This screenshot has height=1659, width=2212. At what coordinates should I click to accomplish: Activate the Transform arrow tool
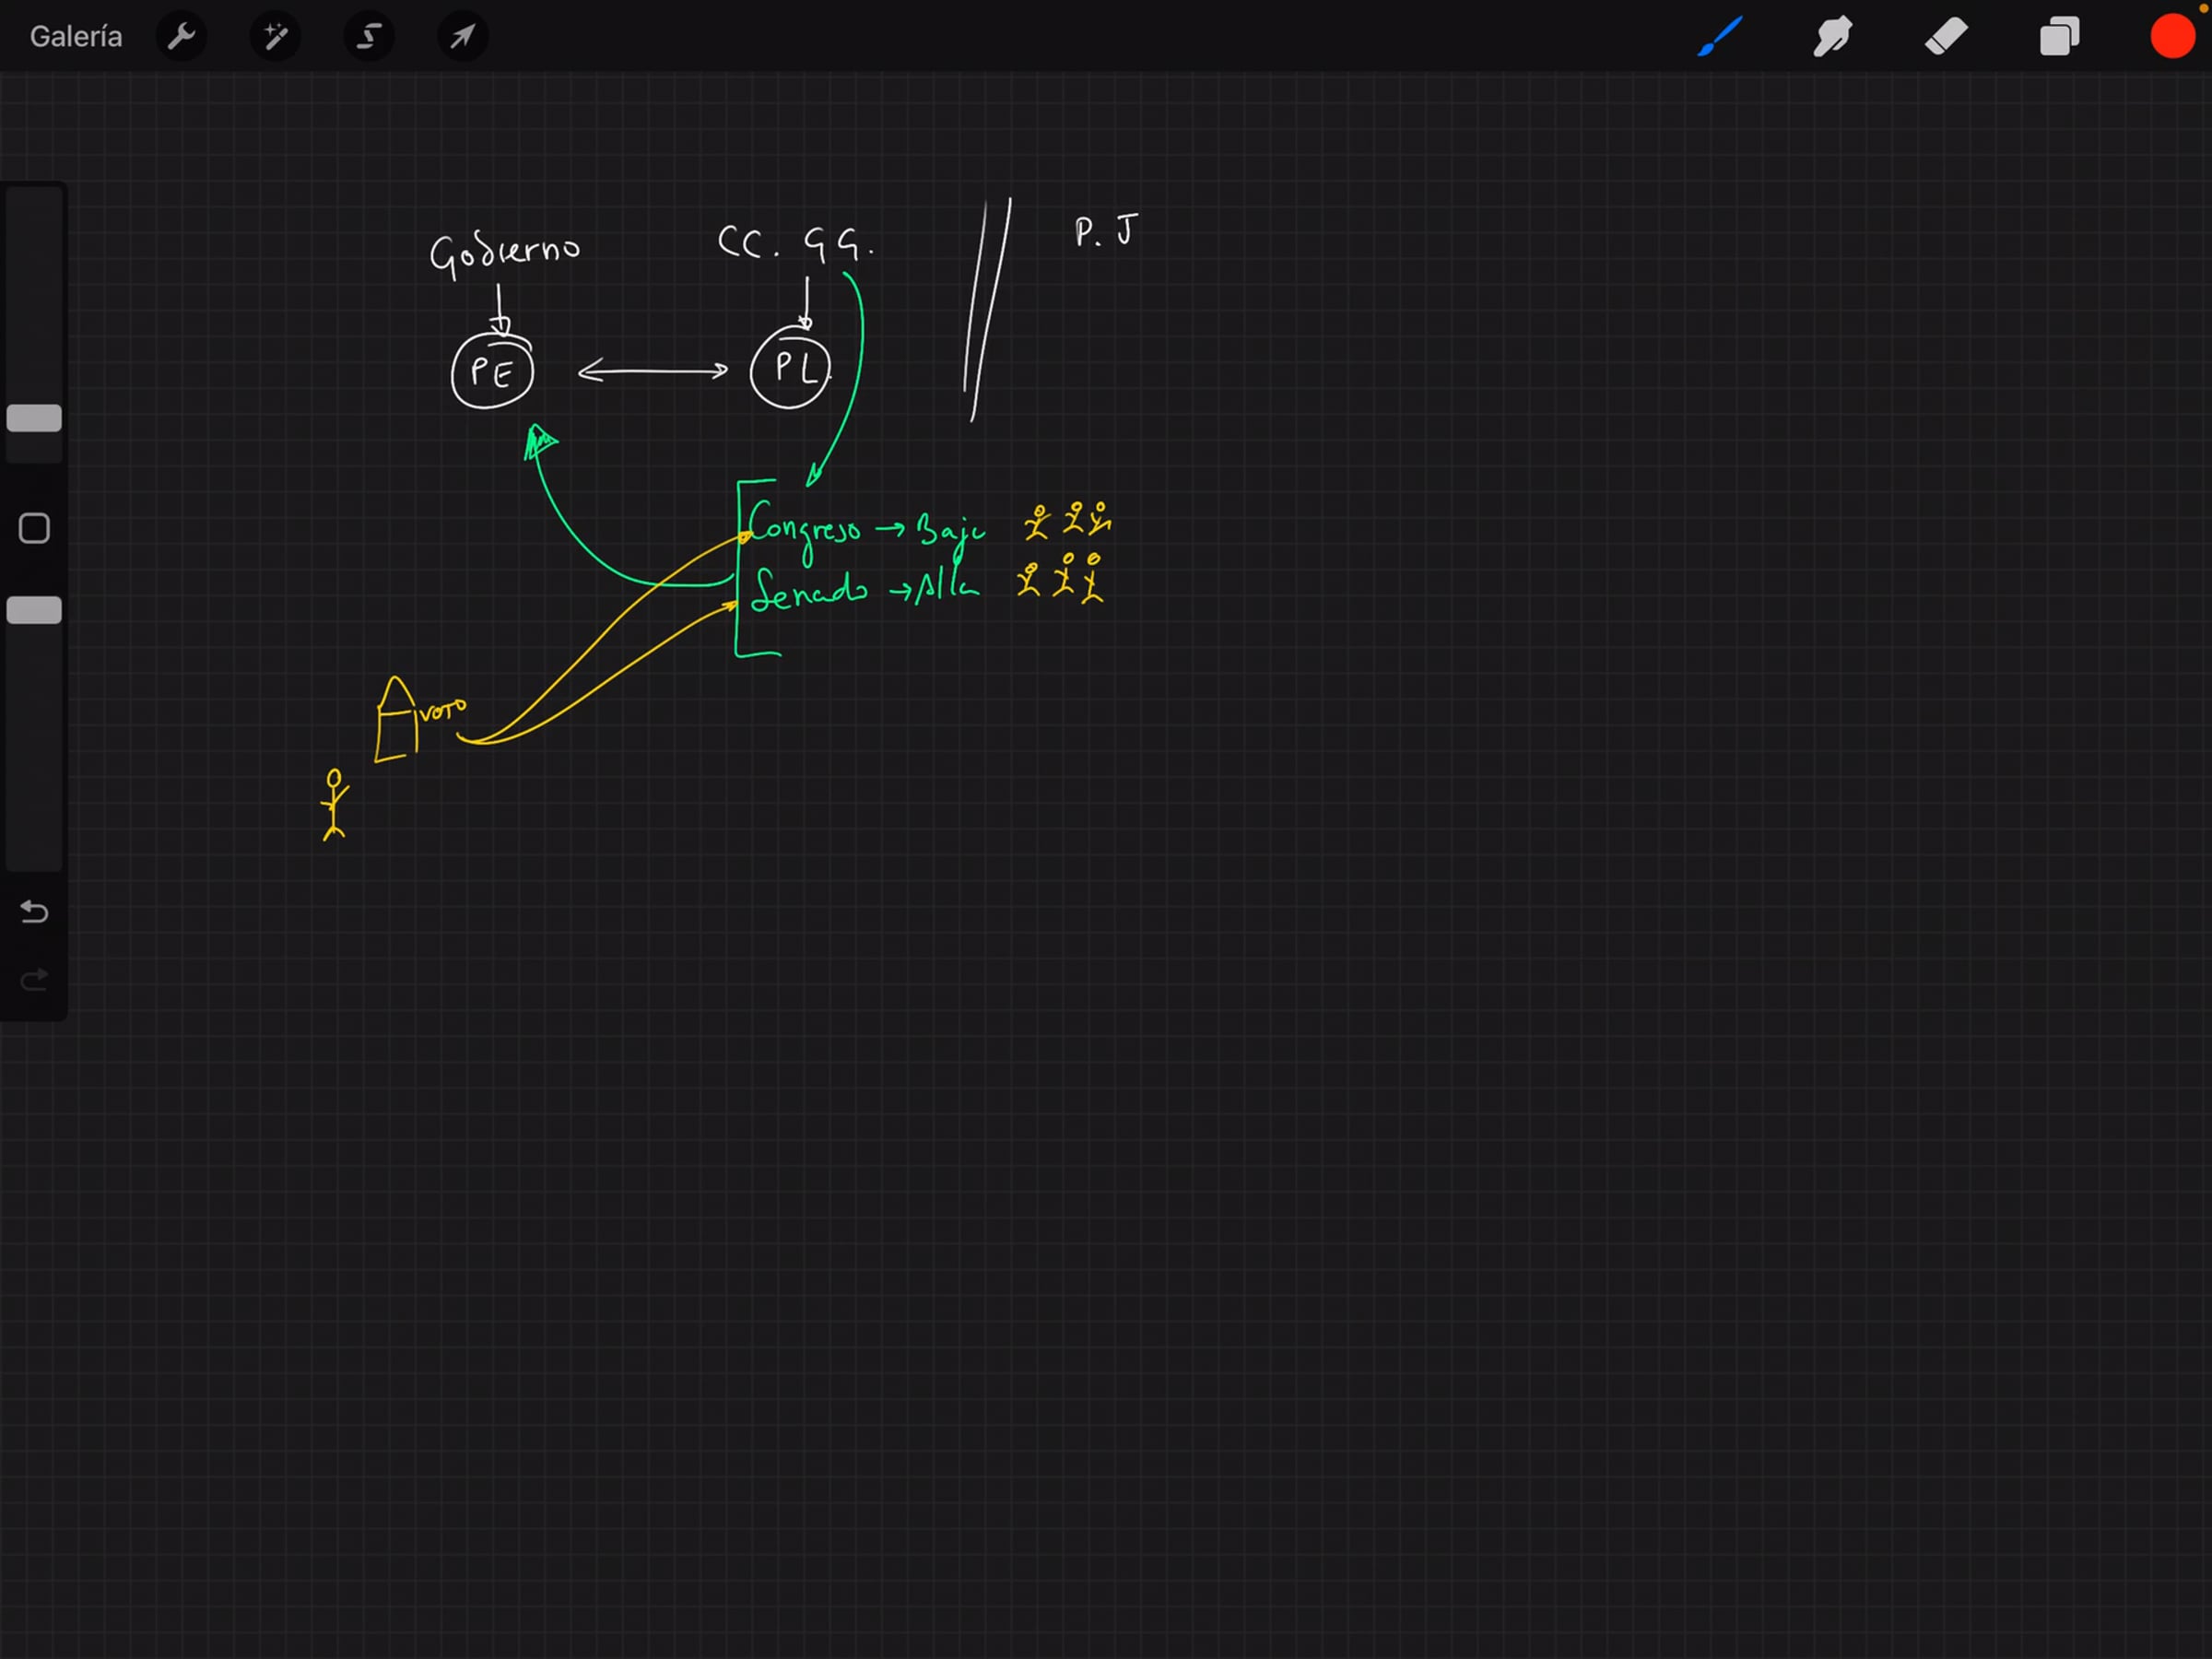coord(462,37)
